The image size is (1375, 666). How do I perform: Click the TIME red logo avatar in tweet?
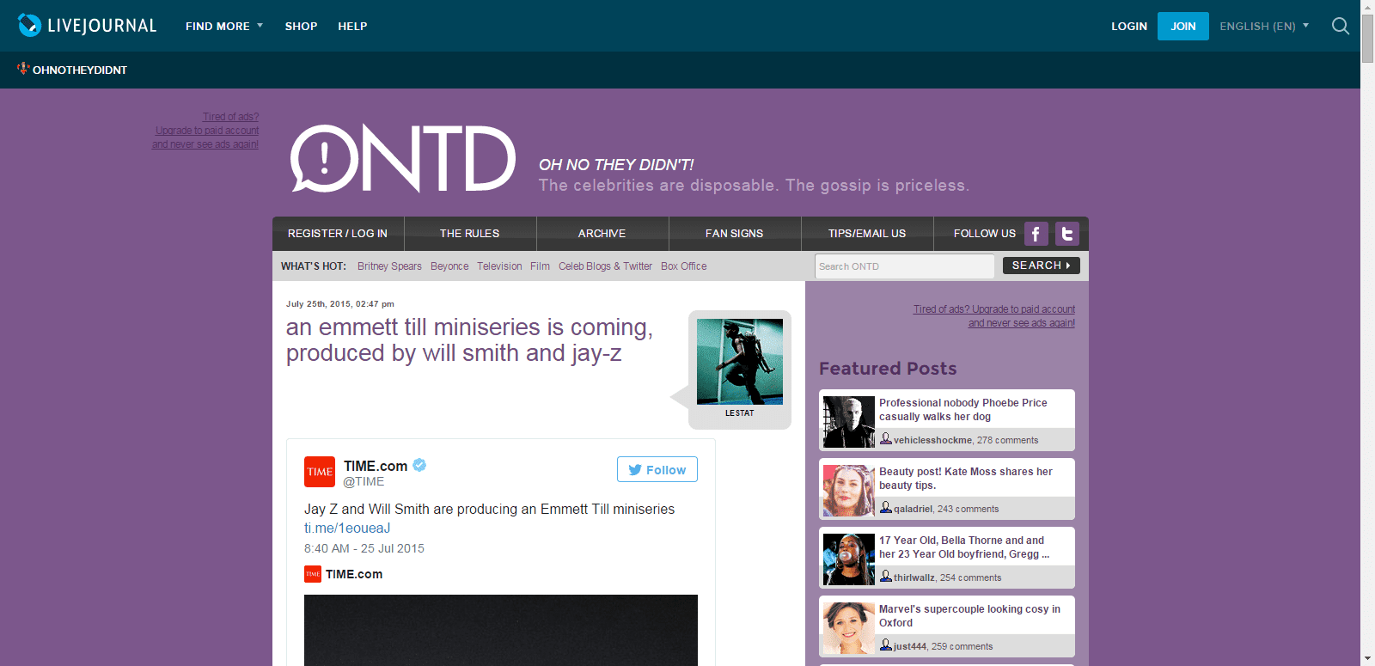[320, 472]
